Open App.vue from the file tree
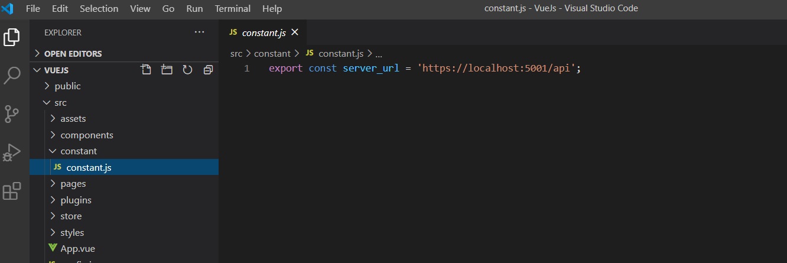The width and height of the screenshot is (787, 263). click(77, 249)
